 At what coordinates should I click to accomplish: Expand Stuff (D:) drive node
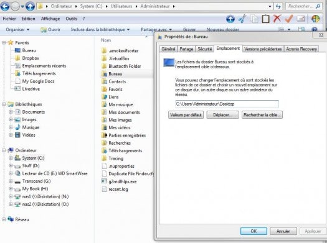tap(11, 165)
